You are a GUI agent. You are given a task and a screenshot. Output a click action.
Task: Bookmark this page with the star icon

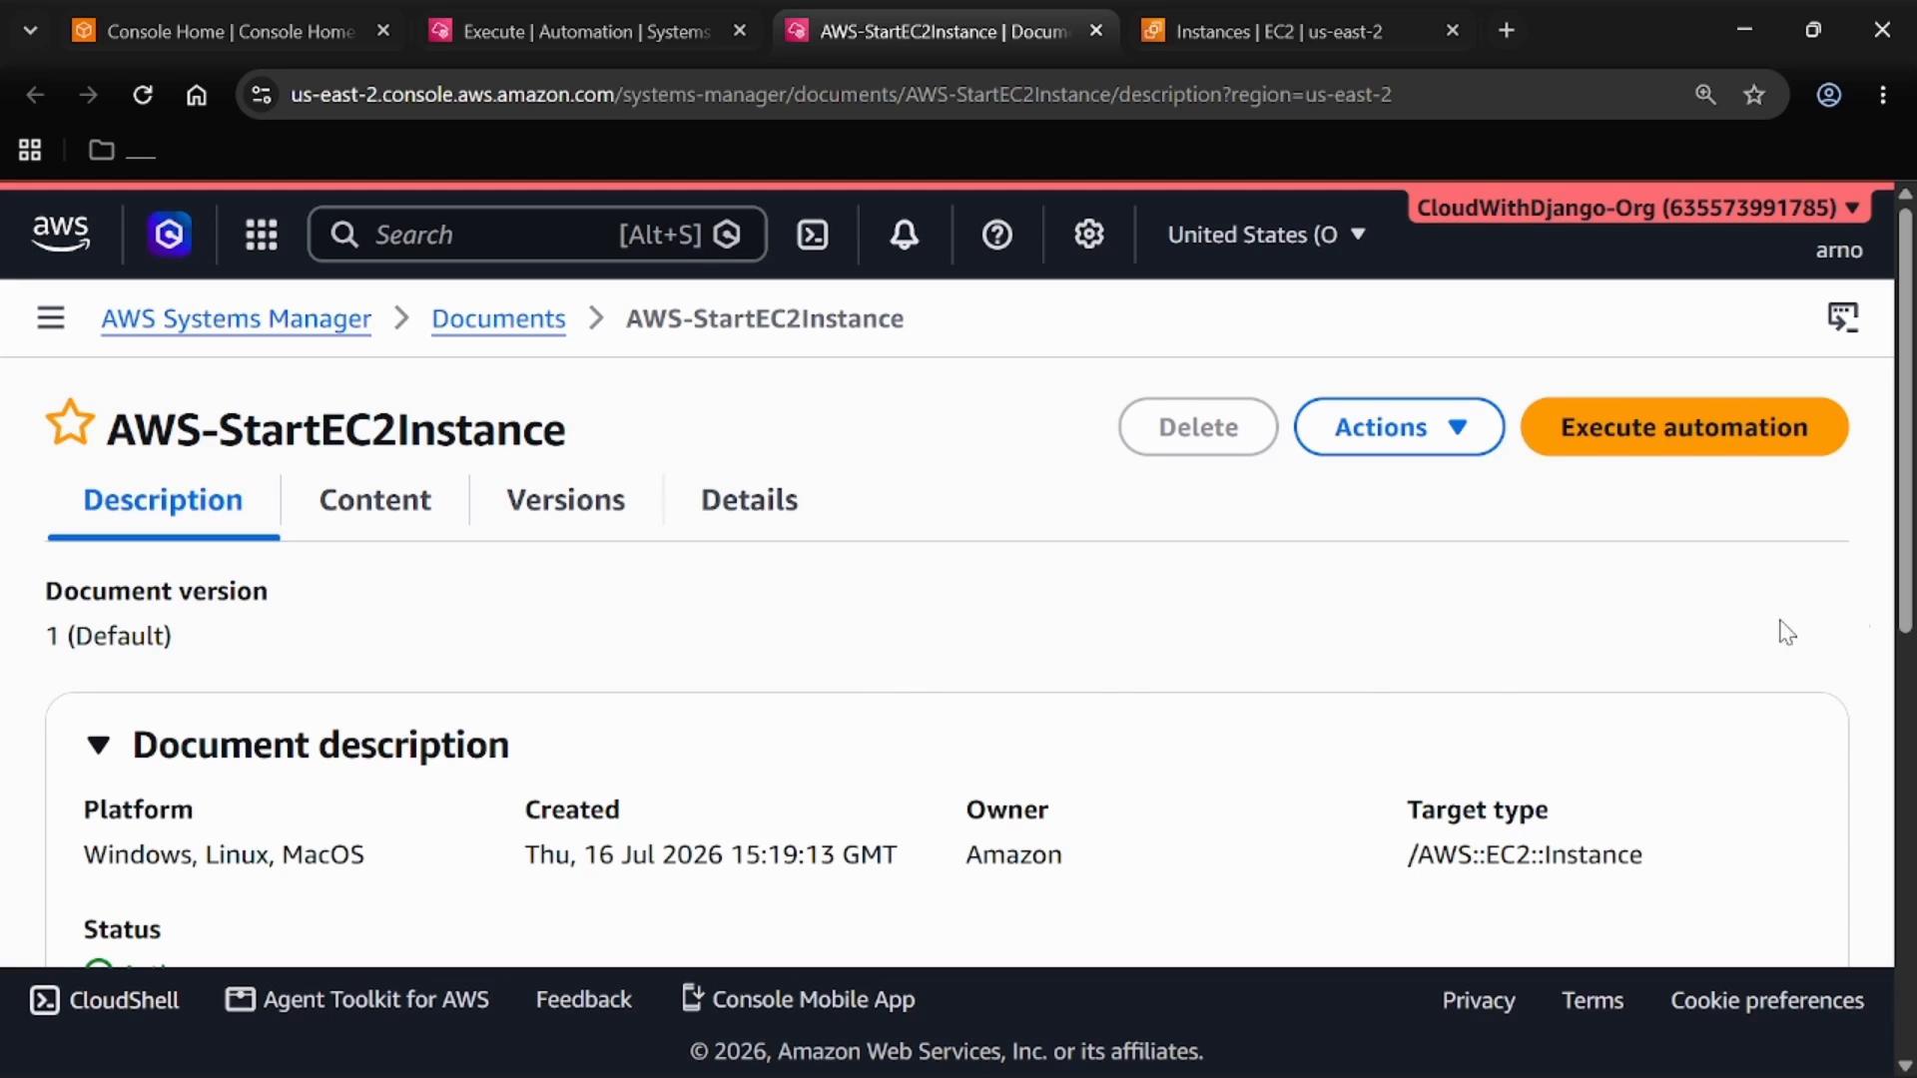click(1754, 95)
